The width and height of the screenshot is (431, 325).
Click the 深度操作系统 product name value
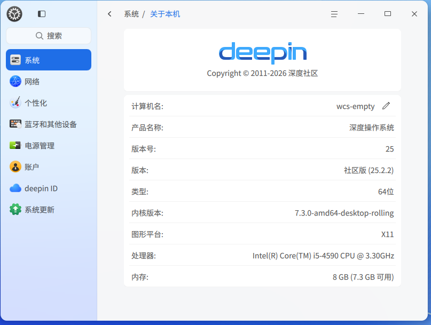(x=371, y=128)
